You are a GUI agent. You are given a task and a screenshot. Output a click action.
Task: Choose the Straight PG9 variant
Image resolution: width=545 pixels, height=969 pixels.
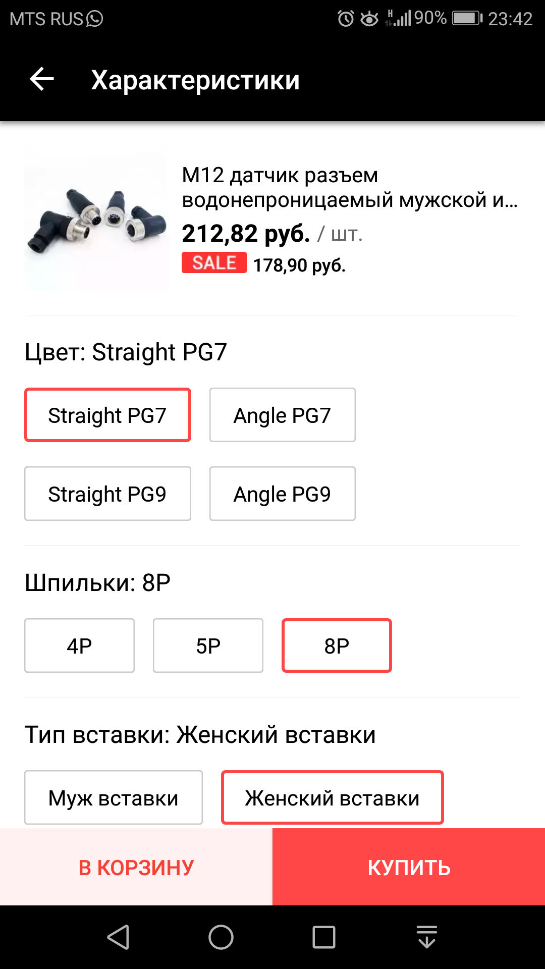[x=107, y=494]
